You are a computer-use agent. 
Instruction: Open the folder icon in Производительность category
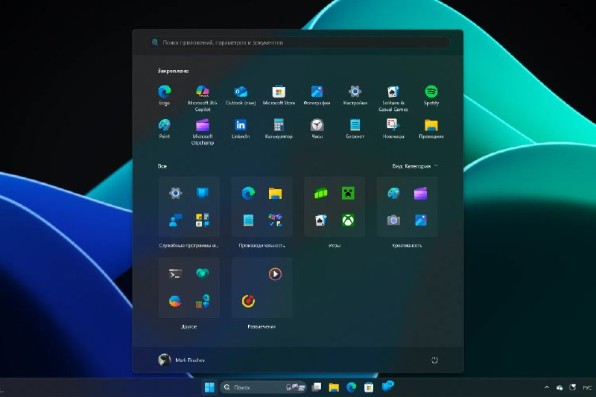(x=275, y=193)
